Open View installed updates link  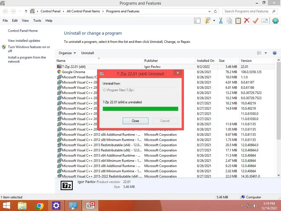click(24, 41)
